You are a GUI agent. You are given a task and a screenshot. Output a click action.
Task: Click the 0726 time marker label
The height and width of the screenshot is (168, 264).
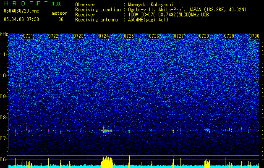click(x=154, y=36)
